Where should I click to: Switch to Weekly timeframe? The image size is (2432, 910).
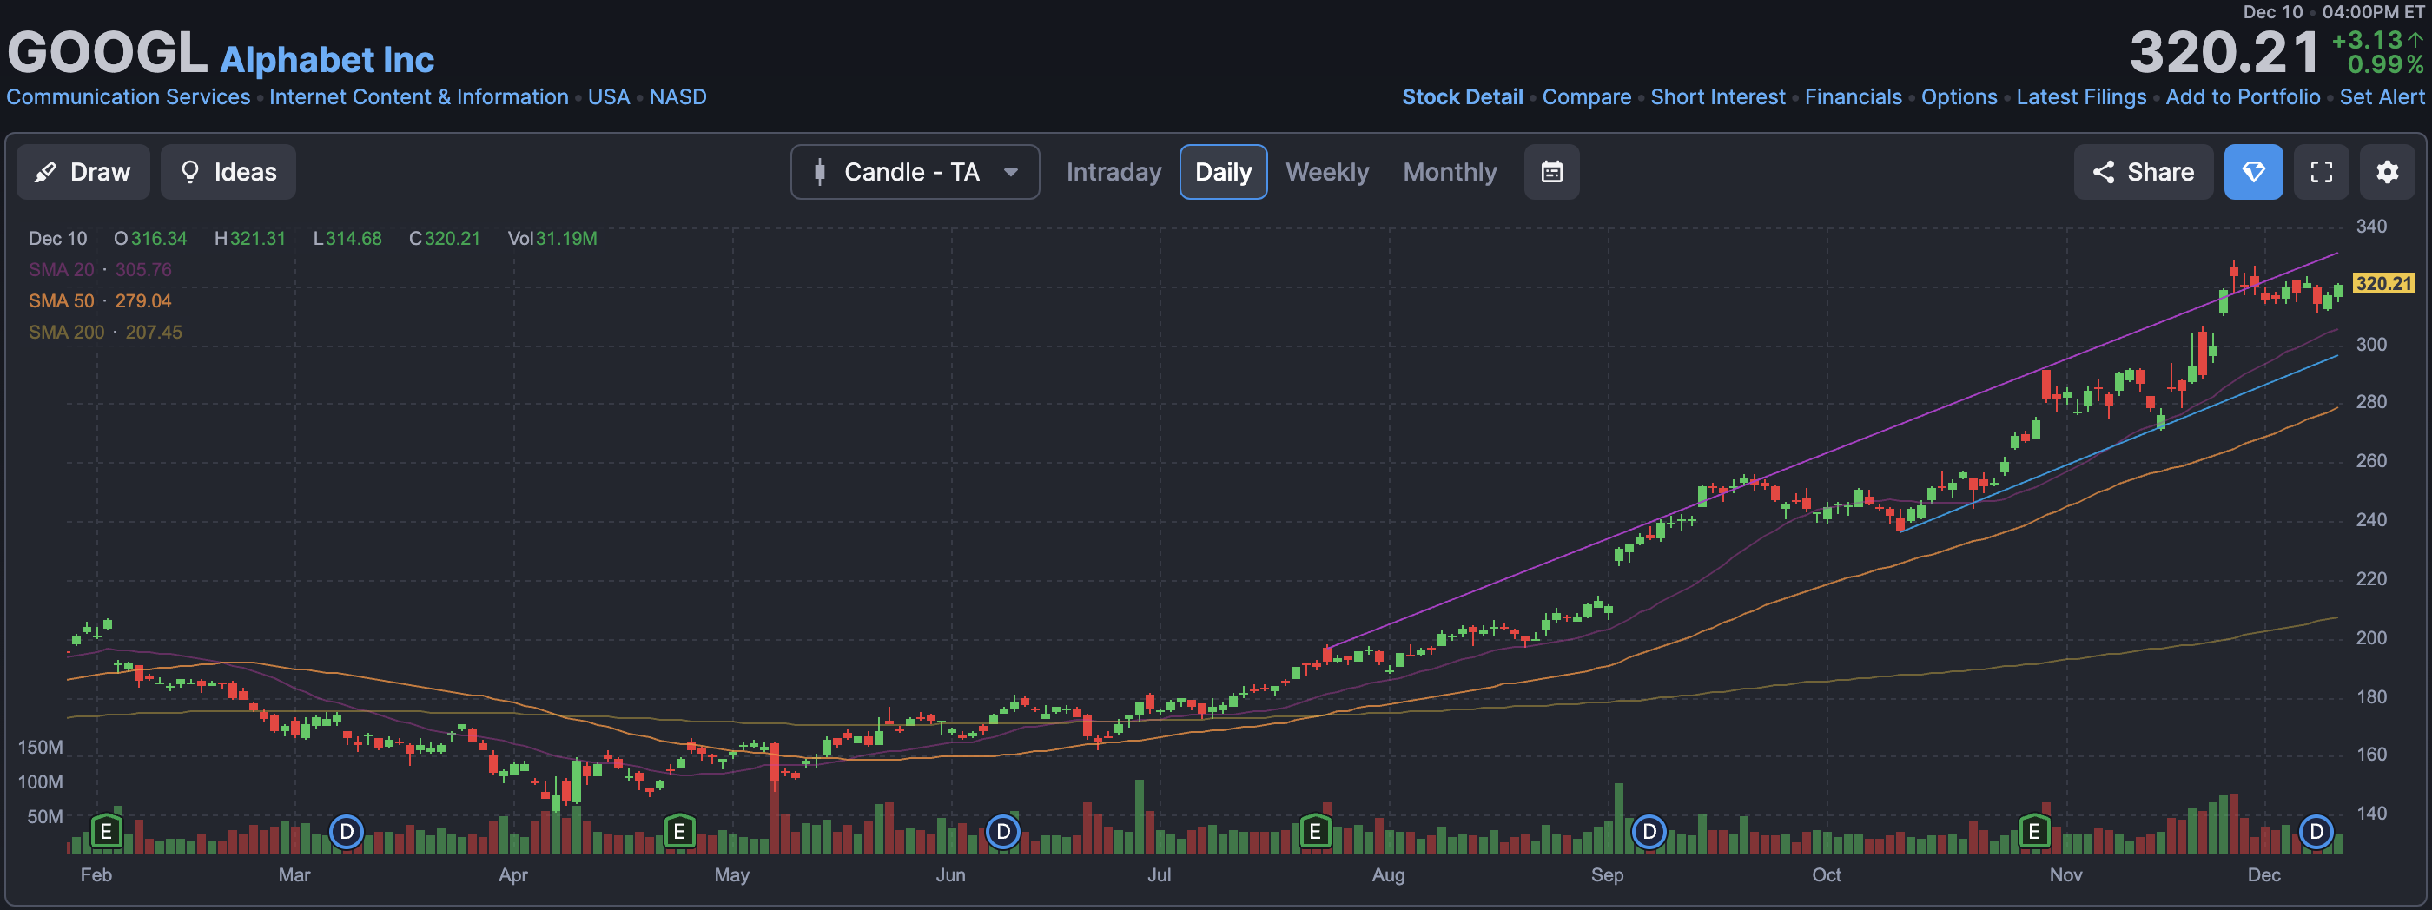(1326, 172)
